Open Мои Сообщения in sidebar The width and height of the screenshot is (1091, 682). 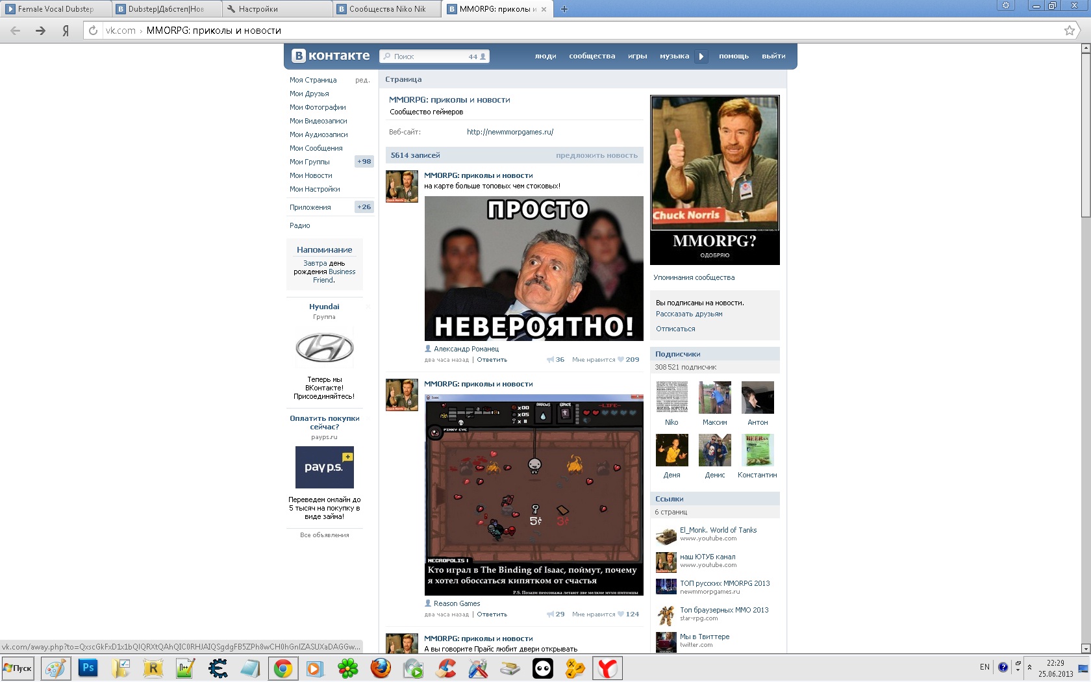[316, 149]
